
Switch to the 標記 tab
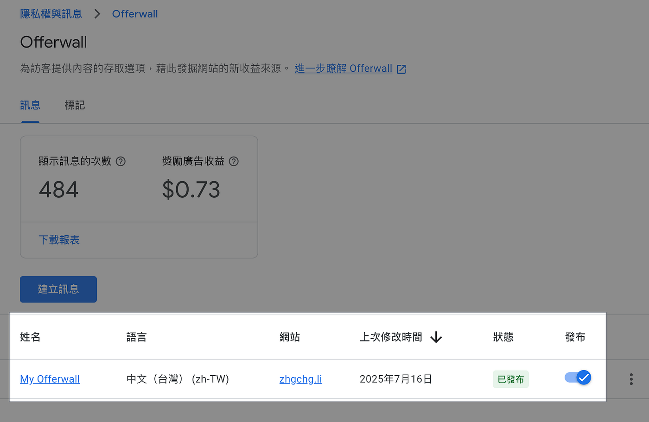point(75,105)
